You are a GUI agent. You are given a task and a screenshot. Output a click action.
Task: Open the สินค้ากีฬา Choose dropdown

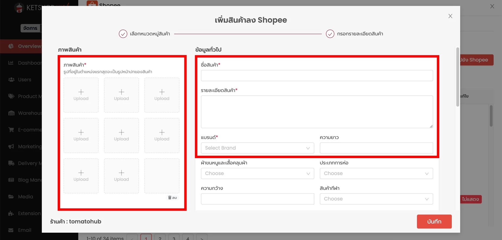click(376, 199)
